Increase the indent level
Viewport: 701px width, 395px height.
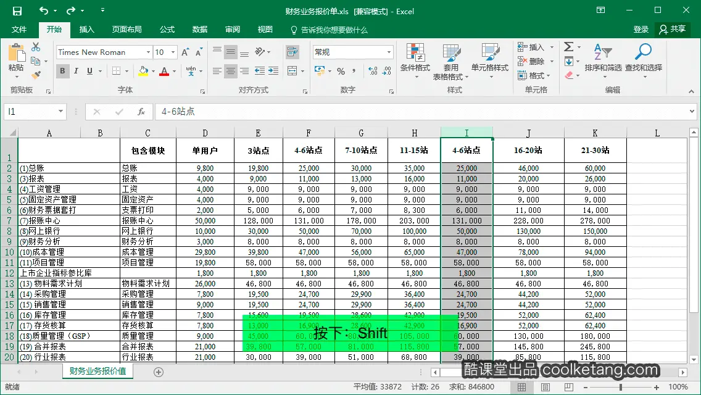[x=273, y=71]
